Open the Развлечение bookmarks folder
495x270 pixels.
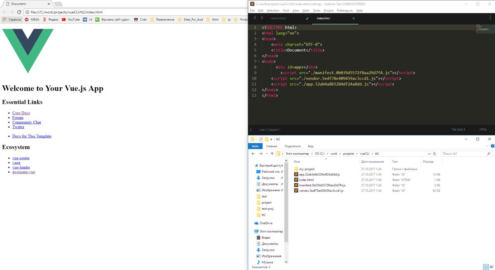(162, 19)
